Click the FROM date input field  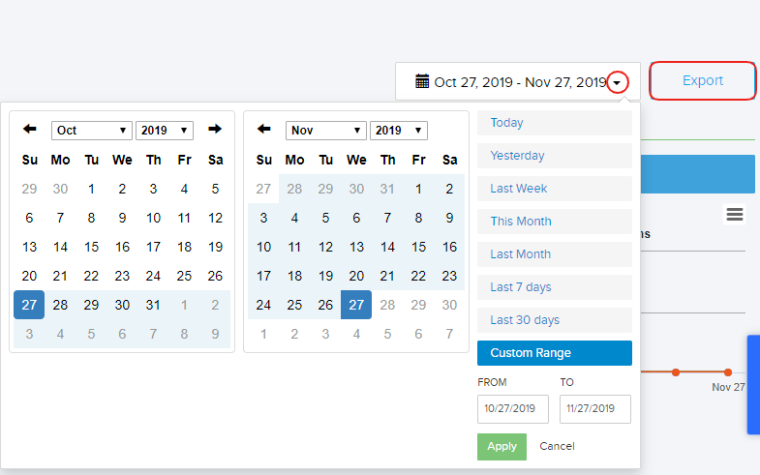pos(512,409)
